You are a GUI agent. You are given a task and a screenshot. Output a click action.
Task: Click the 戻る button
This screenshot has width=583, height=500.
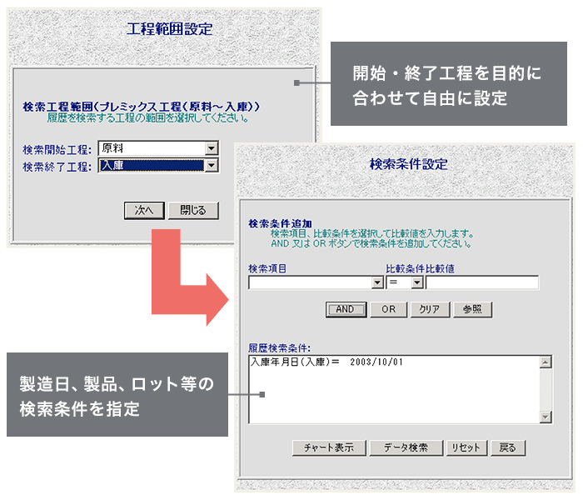508,447
